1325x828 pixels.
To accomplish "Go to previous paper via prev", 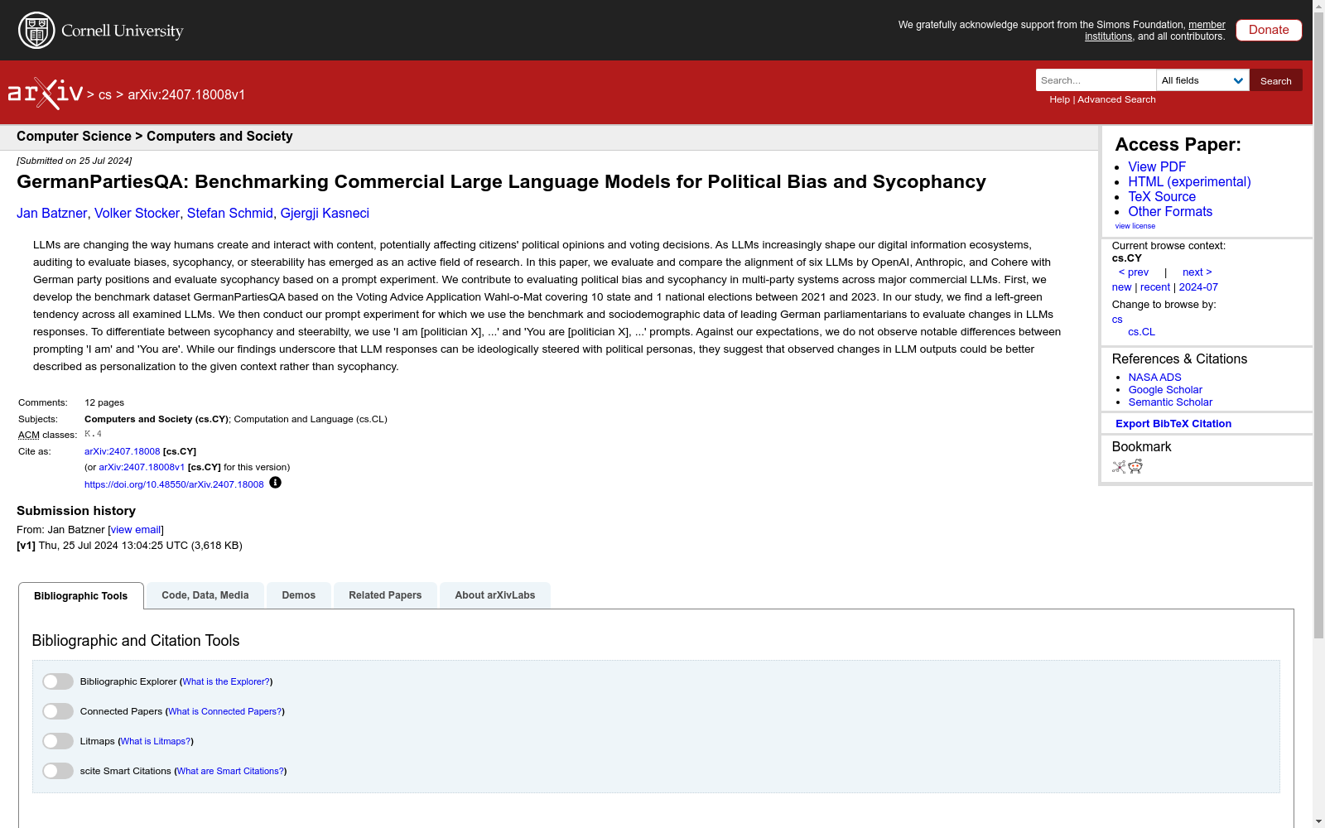I will tap(1134, 272).
